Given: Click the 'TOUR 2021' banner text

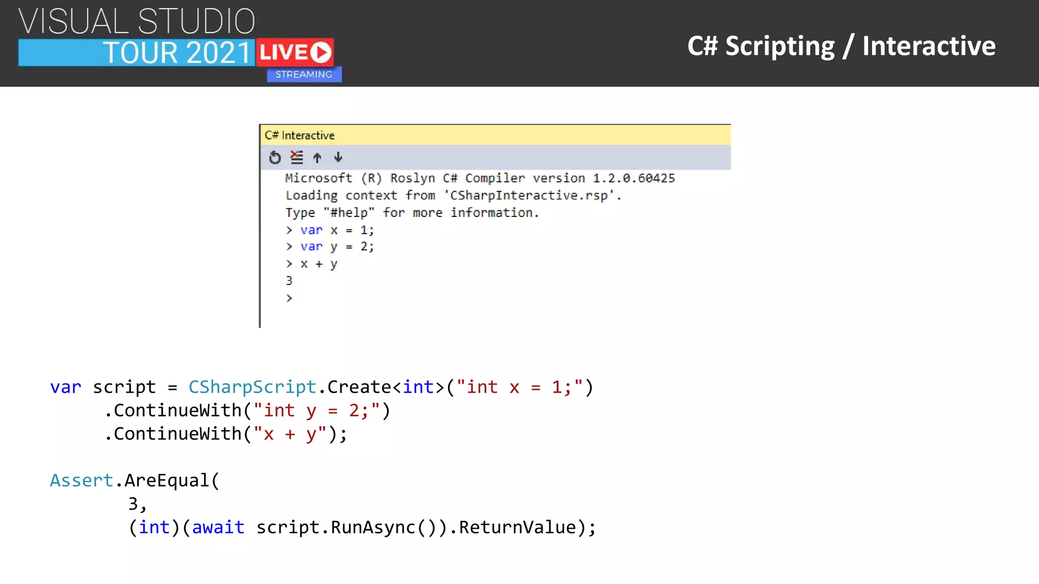Looking at the screenshot, I should pyautogui.click(x=178, y=53).
